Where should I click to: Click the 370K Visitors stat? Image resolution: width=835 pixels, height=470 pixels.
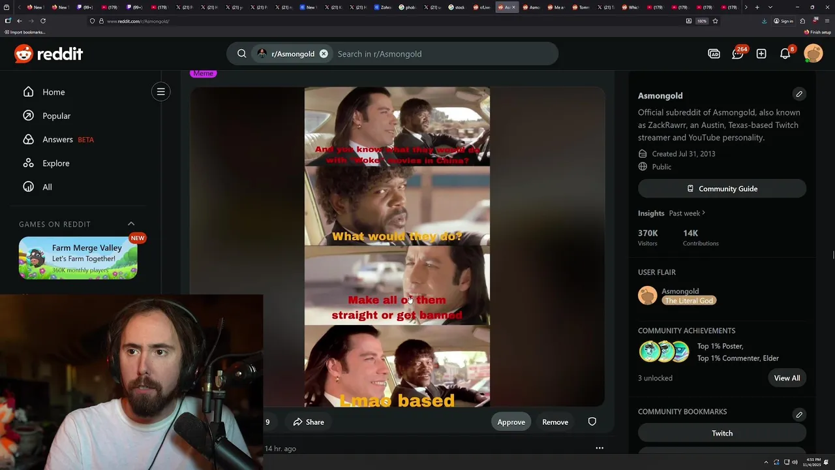point(648,238)
